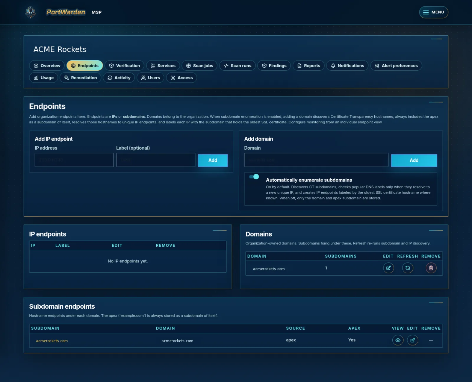
Task: Open the Alert preferences tab
Action: click(x=396, y=66)
